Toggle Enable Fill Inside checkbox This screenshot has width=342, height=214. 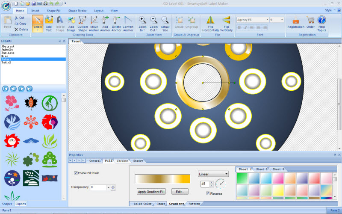[x=76, y=173]
